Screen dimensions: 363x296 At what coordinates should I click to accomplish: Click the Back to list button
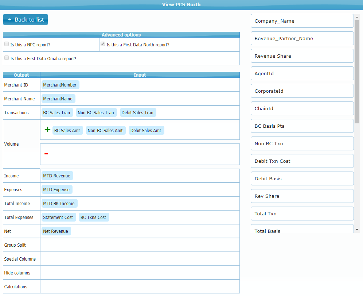(26, 20)
